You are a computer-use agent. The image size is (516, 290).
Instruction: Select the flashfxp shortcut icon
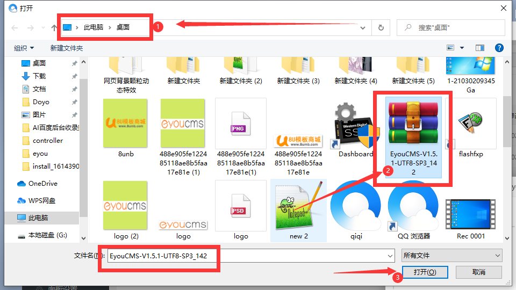[x=471, y=129]
